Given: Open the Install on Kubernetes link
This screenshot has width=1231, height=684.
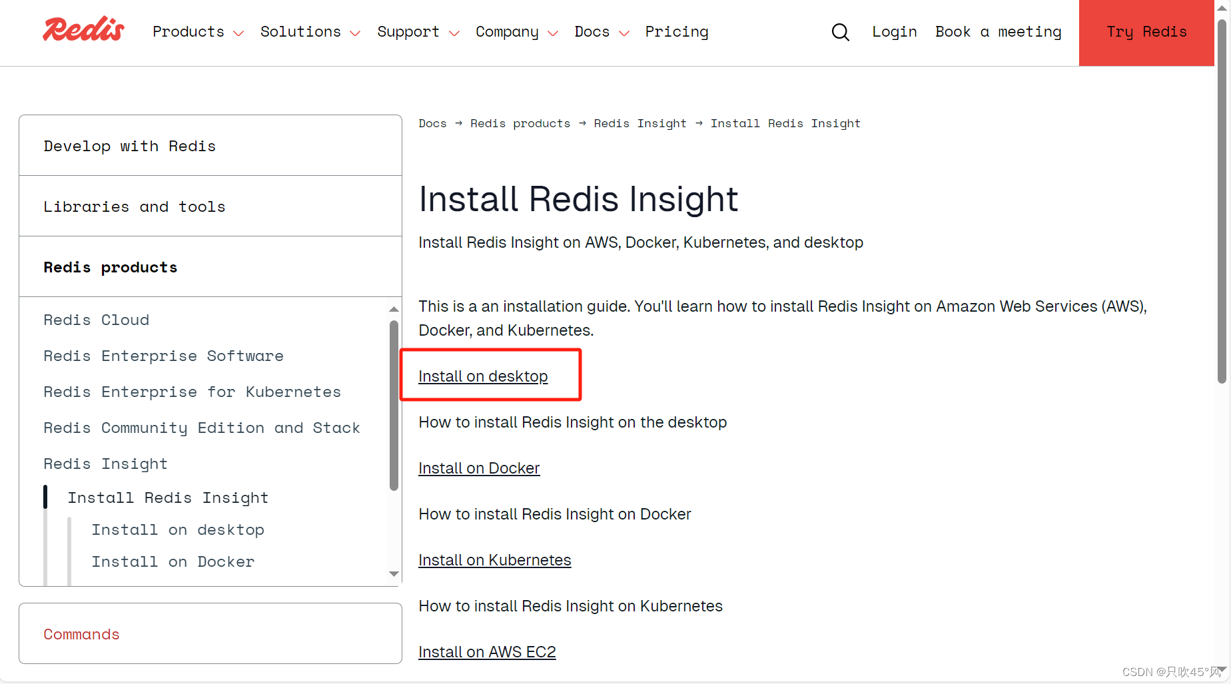Looking at the screenshot, I should tap(495, 560).
